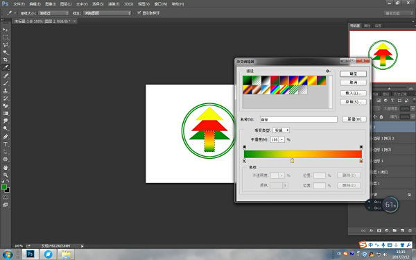Open the sample size dropdown
Image resolution: width=416 pixels, height=260 pixels.
click(x=54, y=13)
